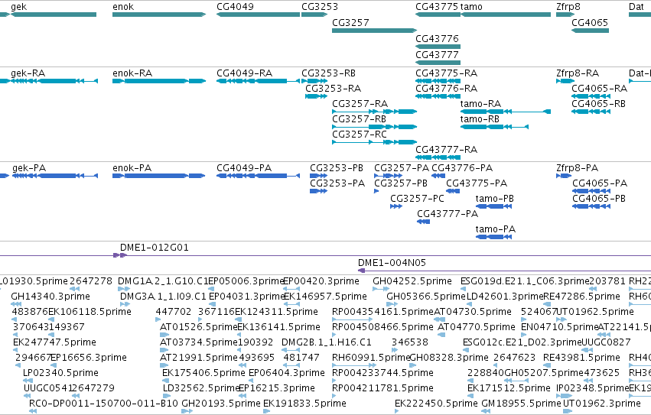The height and width of the screenshot is (415, 651).
Task: Click the teal CG3257 gene bar
Action: coord(374,31)
